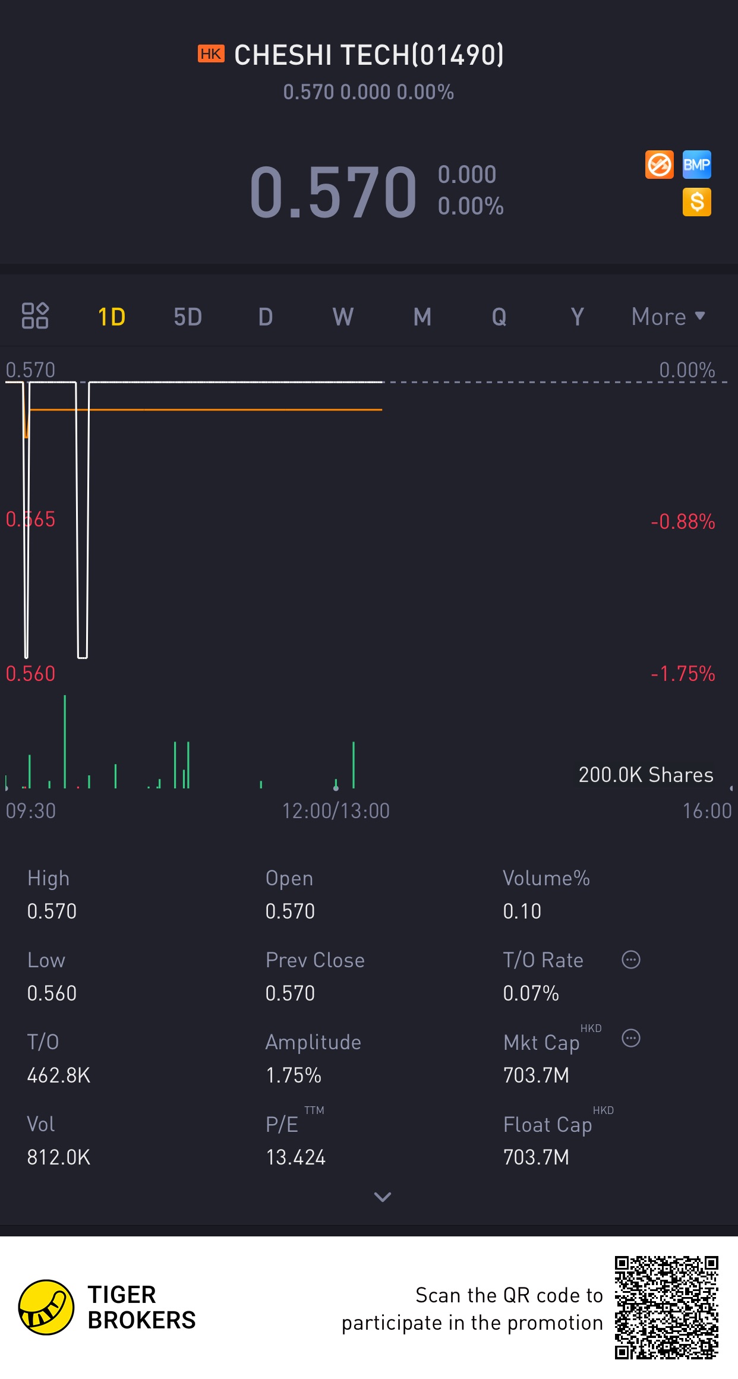Screen dimensions: 738x1379
Task: Expand more stock details chevron
Action: [383, 1197]
